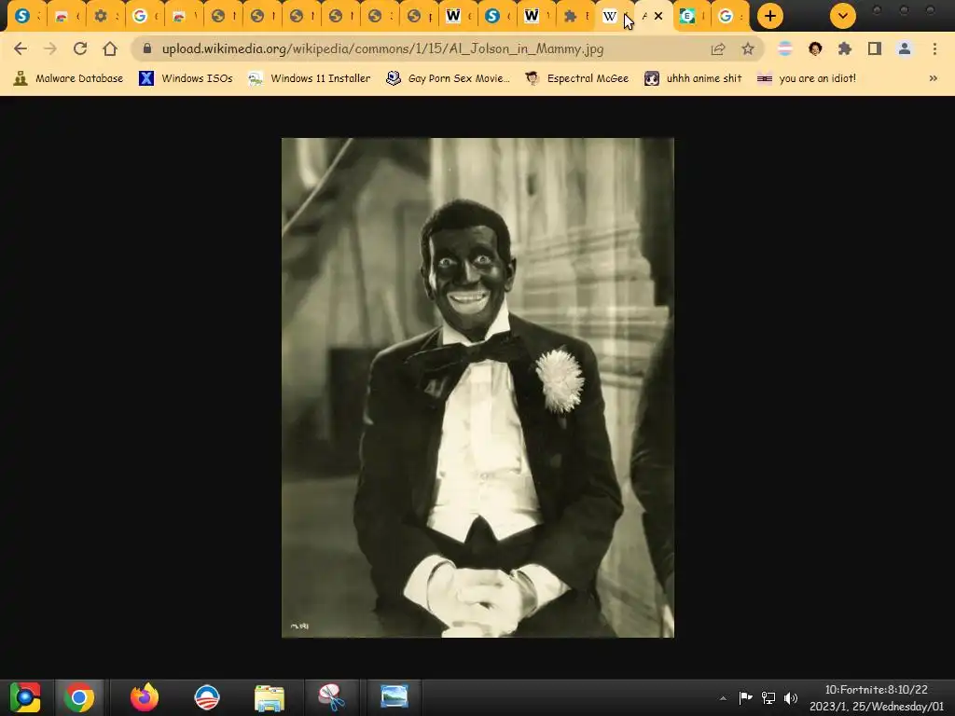Click the taskbar clock and date
This screenshot has width=955, height=716.
click(877, 697)
